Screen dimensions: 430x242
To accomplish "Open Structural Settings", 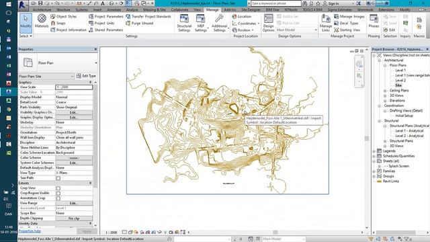I will tap(184, 23).
